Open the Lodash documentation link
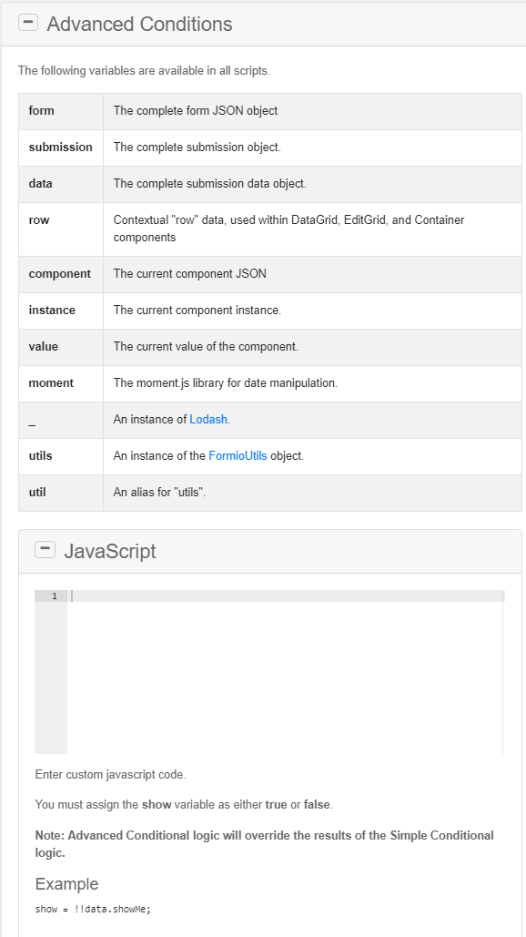526x937 pixels. pyautogui.click(x=208, y=420)
